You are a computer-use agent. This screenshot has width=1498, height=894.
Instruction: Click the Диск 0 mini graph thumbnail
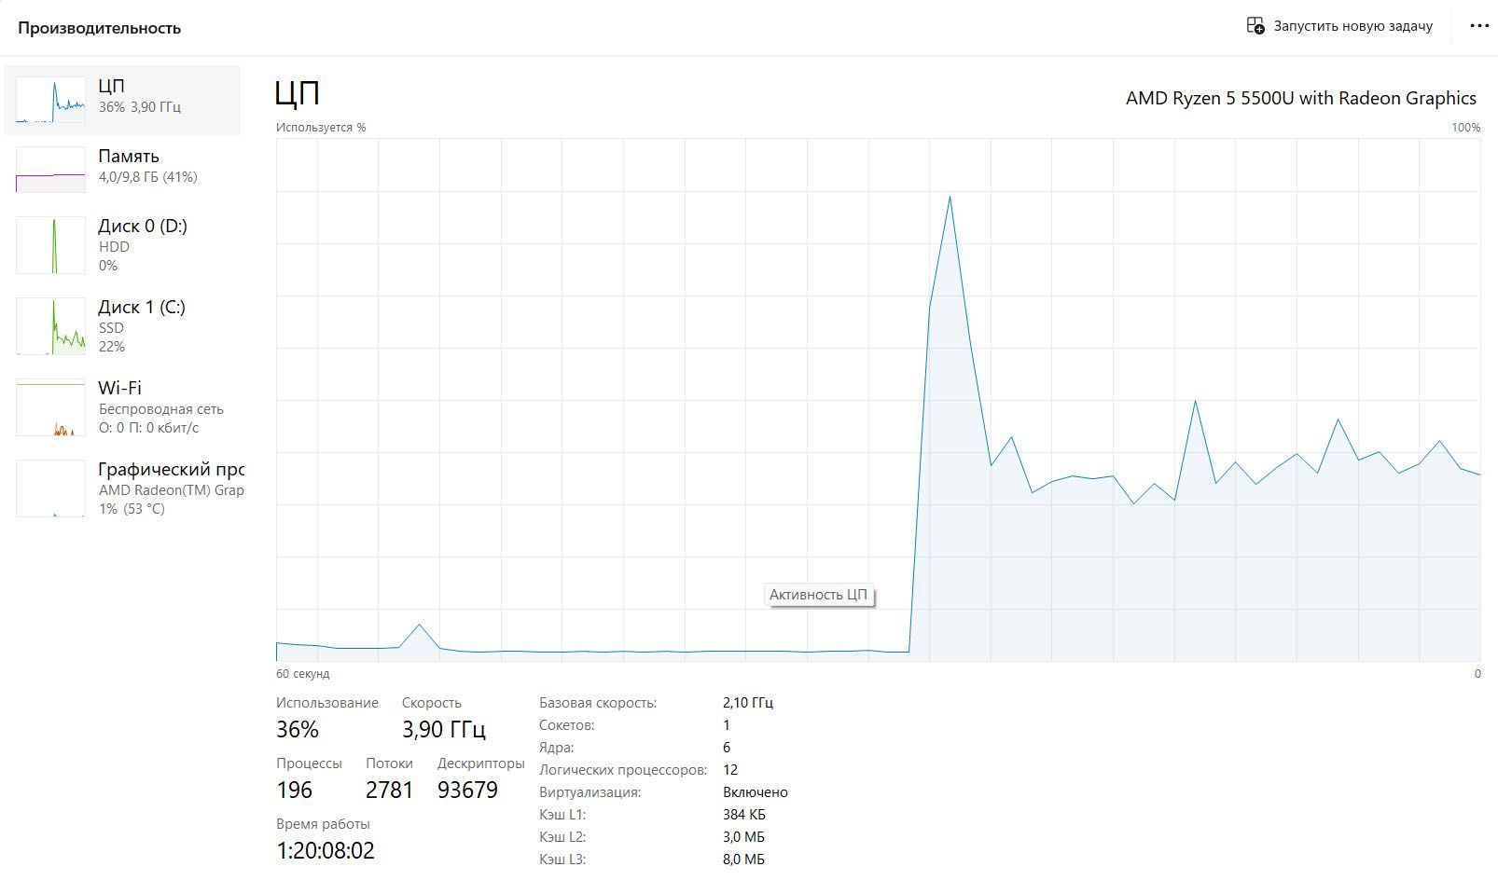[x=50, y=245]
